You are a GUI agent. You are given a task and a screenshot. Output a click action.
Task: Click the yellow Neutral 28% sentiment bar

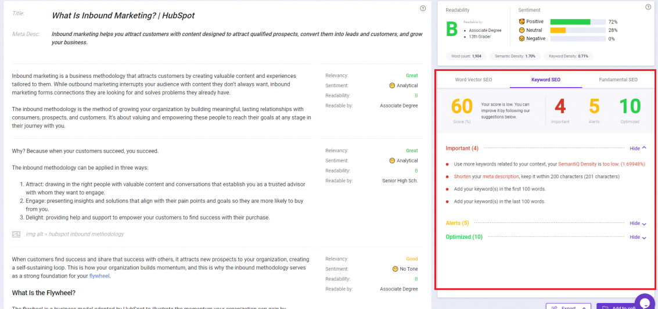(x=558, y=30)
